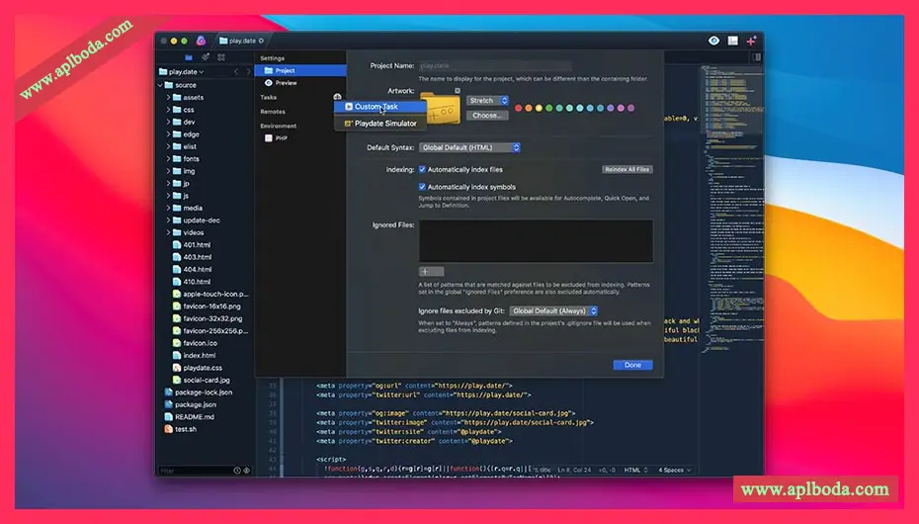The height and width of the screenshot is (524, 919).
Task: Open the Stretch artwork dropdown
Action: point(487,101)
